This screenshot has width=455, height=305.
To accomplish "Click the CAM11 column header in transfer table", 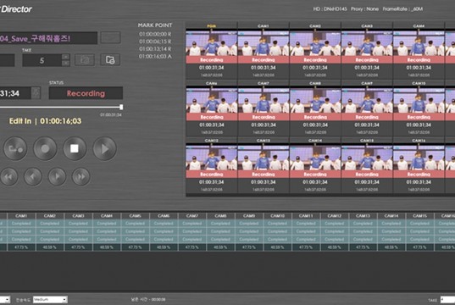I will tap(306, 216).
